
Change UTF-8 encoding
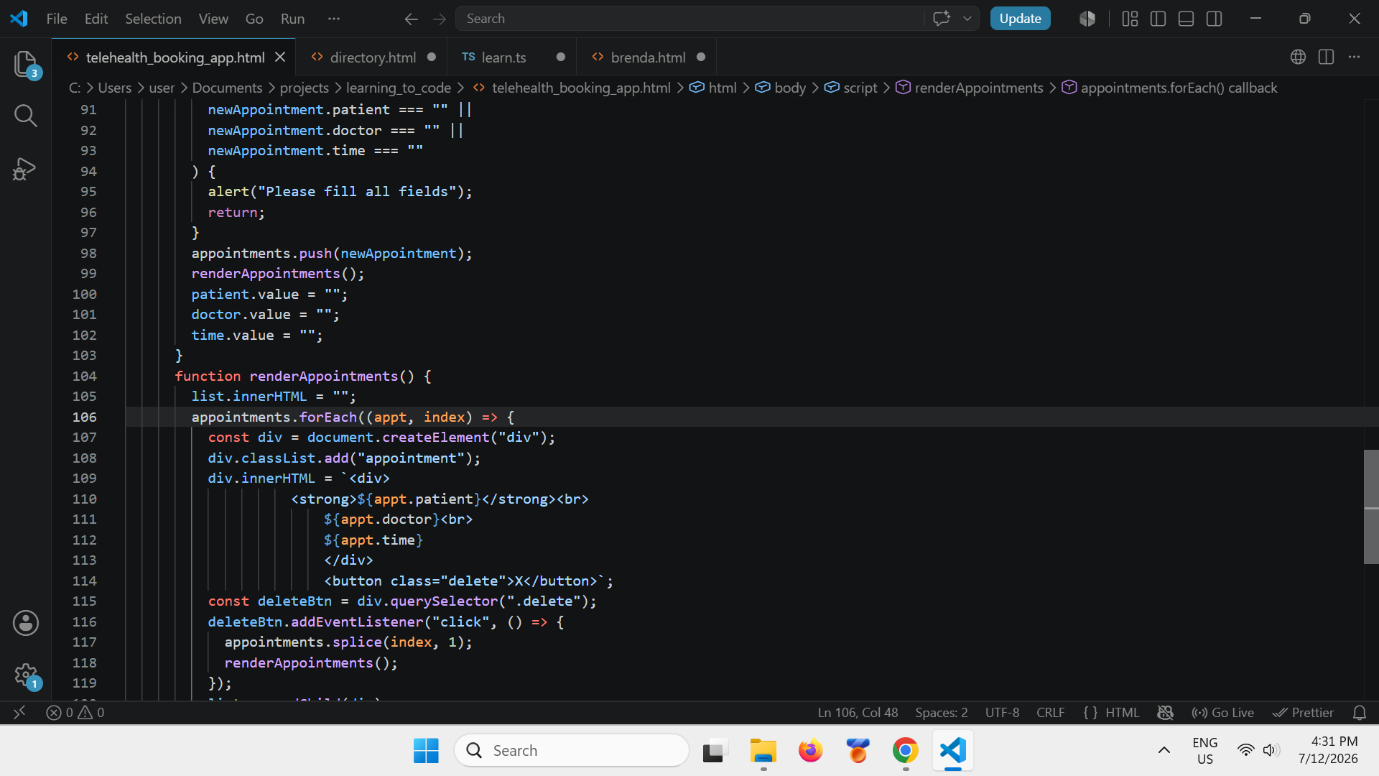click(1002, 712)
